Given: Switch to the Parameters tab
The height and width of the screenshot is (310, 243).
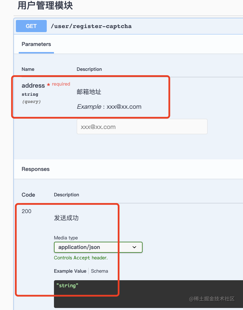Looking at the screenshot, I should (x=36, y=44).
